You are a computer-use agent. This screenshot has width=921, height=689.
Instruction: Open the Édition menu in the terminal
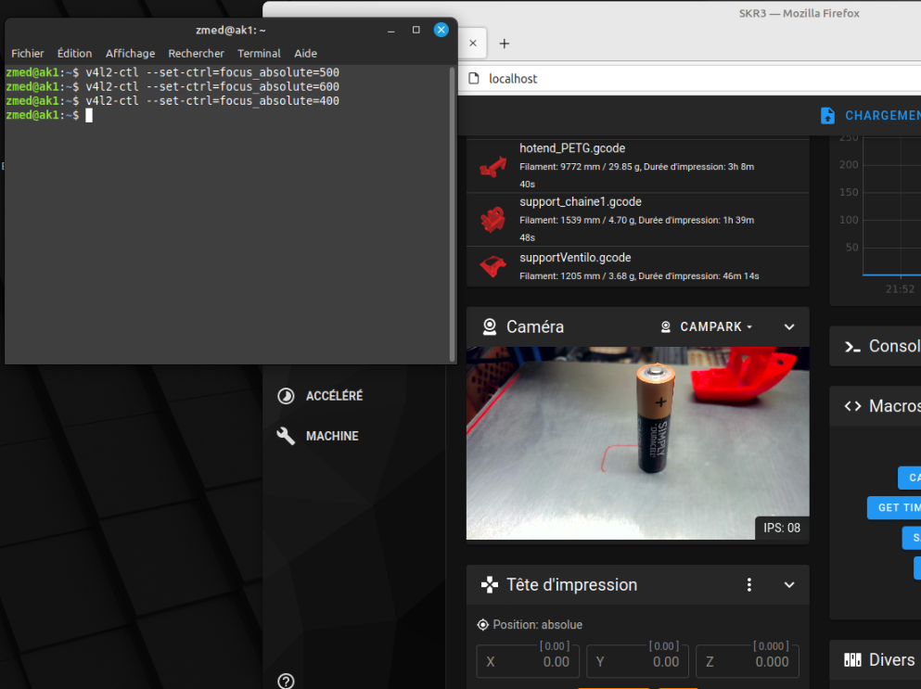coord(74,54)
